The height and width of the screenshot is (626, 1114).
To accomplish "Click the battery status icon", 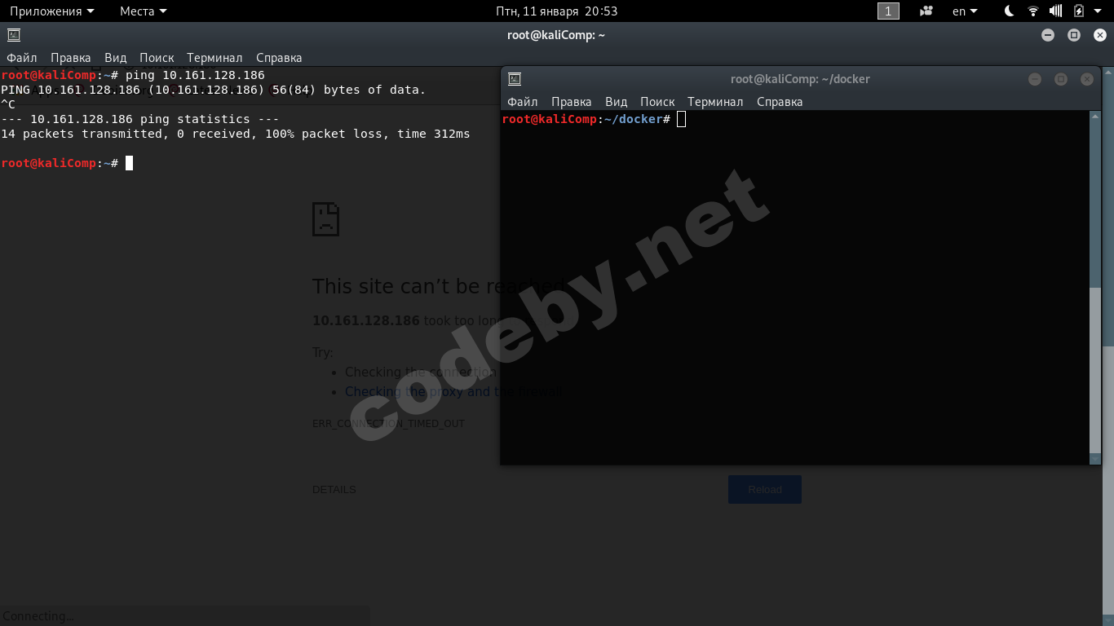I will pyautogui.click(x=1079, y=11).
